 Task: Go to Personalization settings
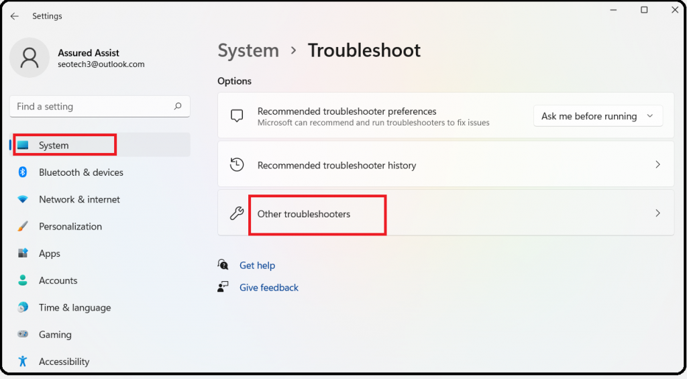point(100,227)
